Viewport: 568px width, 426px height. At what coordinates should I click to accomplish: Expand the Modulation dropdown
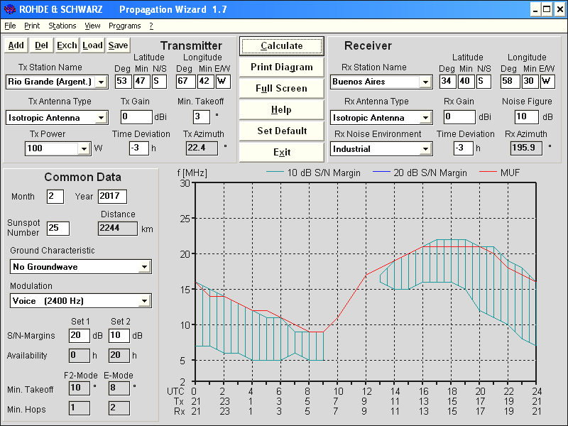click(x=145, y=301)
